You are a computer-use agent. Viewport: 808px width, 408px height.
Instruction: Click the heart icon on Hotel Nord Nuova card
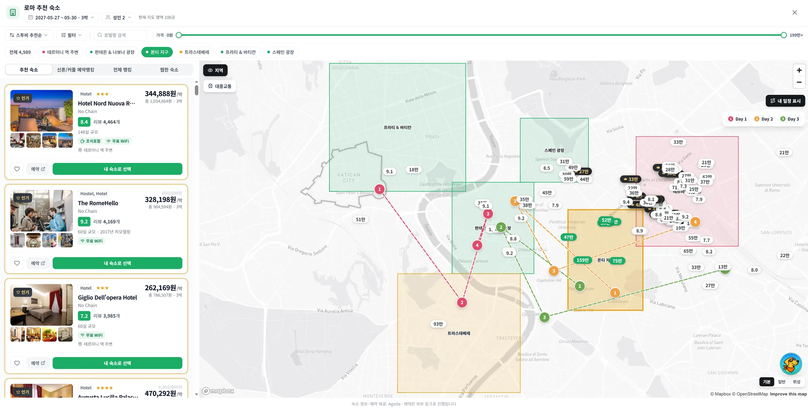coord(17,169)
